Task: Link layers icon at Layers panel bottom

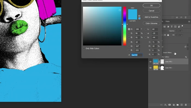Action: [x=161, y=105]
